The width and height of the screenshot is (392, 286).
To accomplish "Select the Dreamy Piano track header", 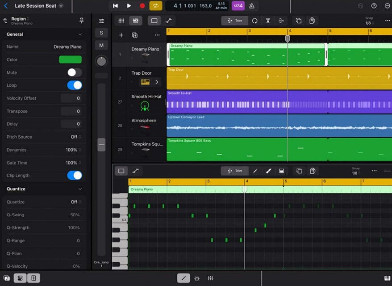I will pyautogui.click(x=139, y=55).
